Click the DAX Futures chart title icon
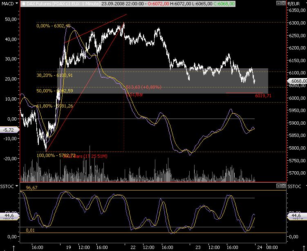The height and width of the screenshot is (251, 307). click(23, 4)
